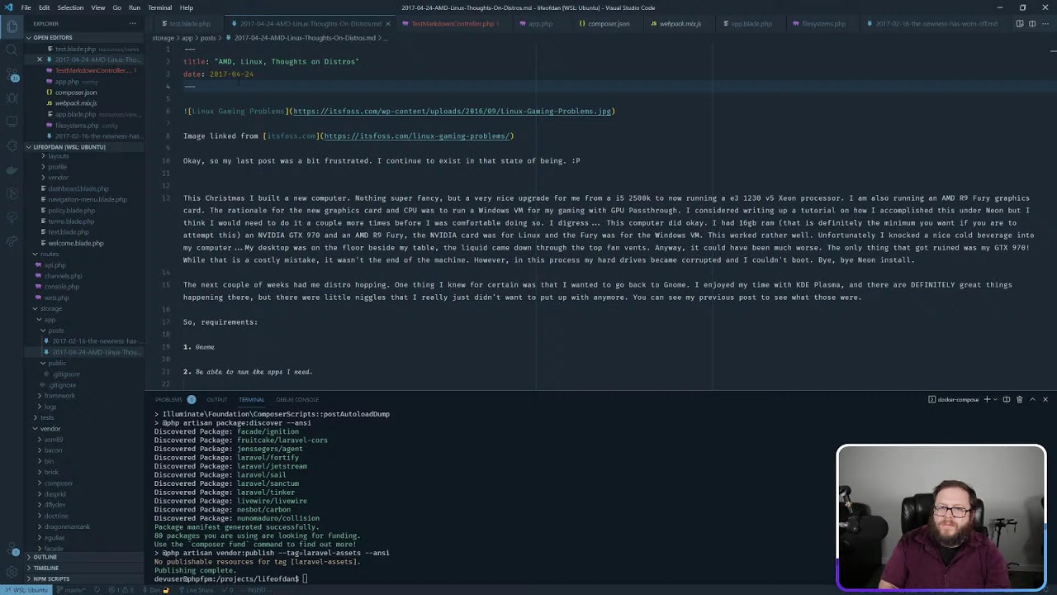Open the Remote Explorer view
1057x595 pixels.
tap(12, 122)
